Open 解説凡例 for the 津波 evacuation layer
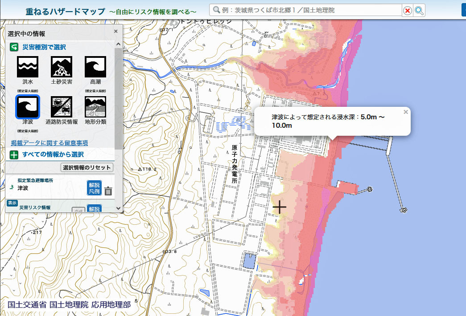466x316 pixels. (x=94, y=188)
